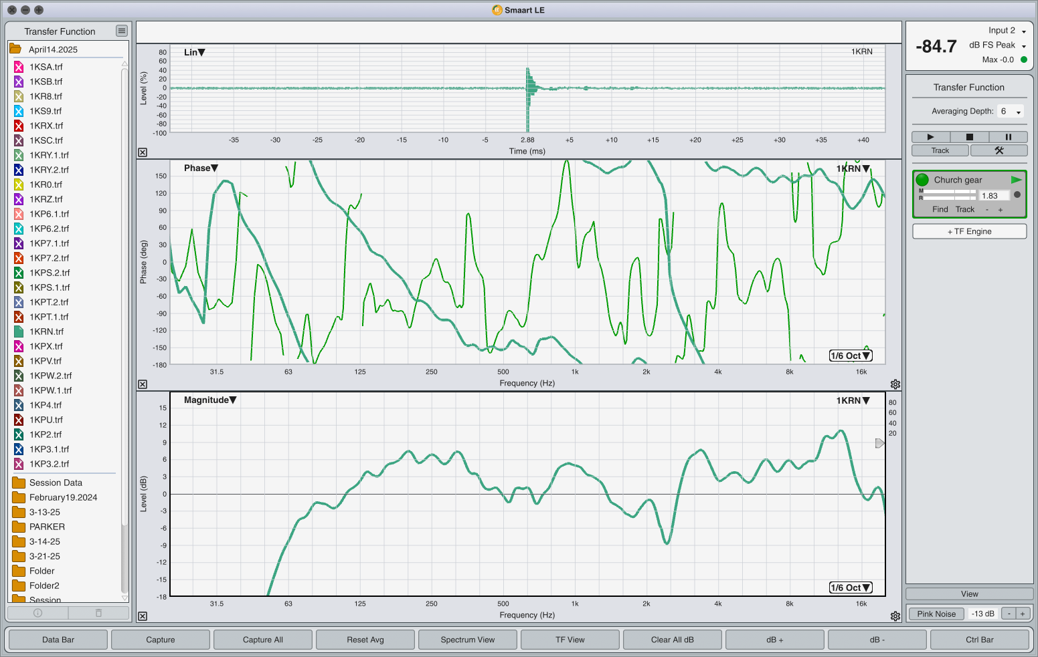This screenshot has height=657, width=1038.
Task: Toggle visibility of 1KR8.trf trace
Action: pyautogui.click(x=19, y=96)
